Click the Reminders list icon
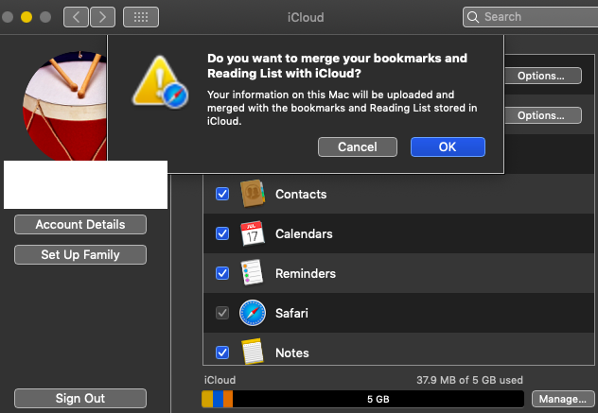The width and height of the screenshot is (598, 413). [x=252, y=273]
